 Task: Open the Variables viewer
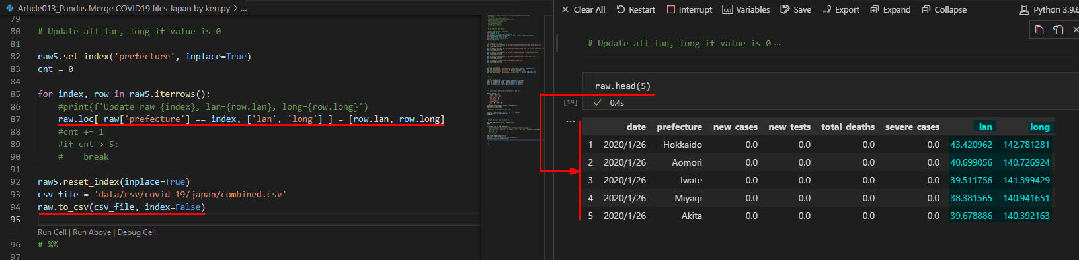pos(746,9)
